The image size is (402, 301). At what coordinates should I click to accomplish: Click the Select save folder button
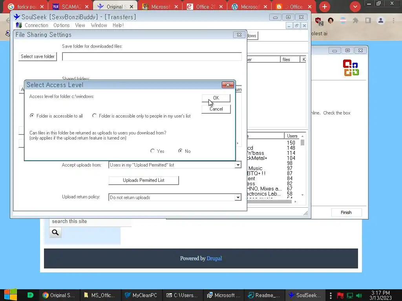pos(38,56)
